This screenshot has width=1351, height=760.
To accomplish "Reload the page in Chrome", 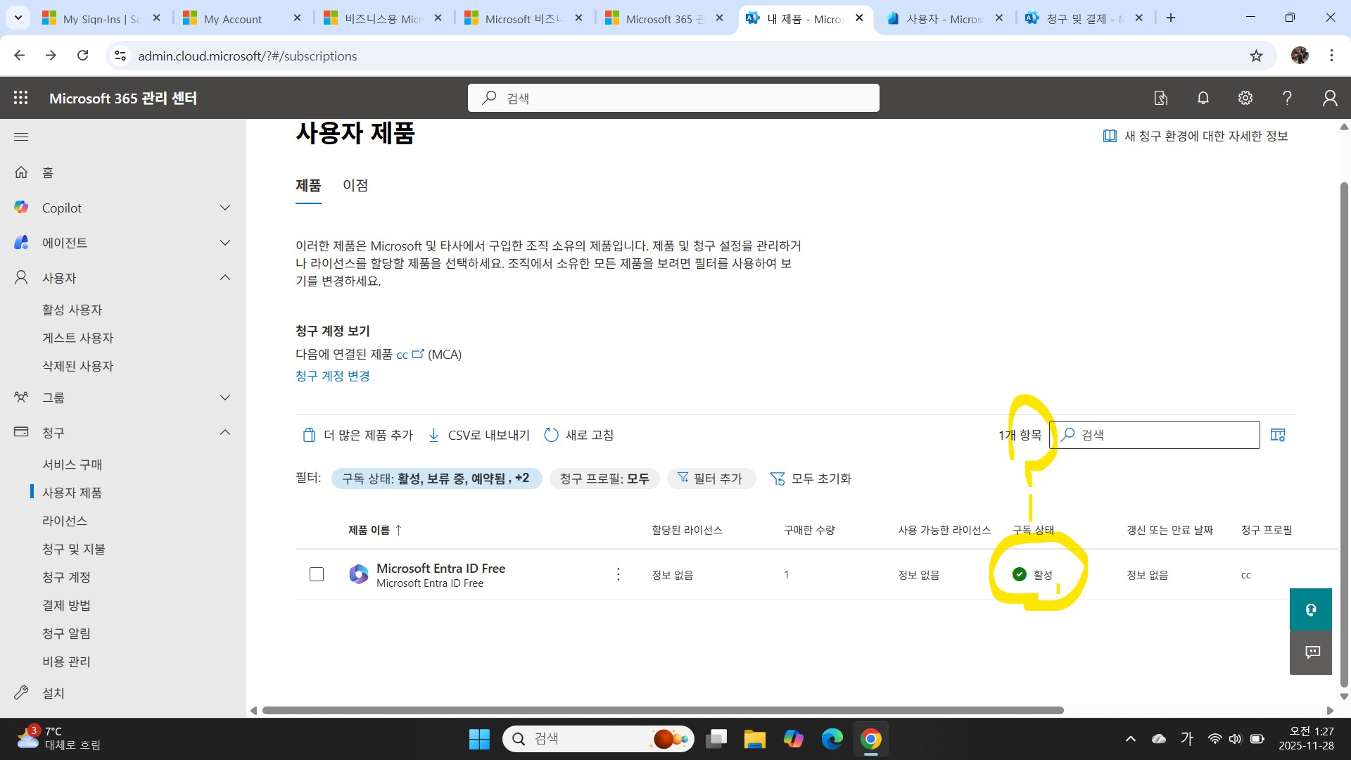I will (82, 56).
